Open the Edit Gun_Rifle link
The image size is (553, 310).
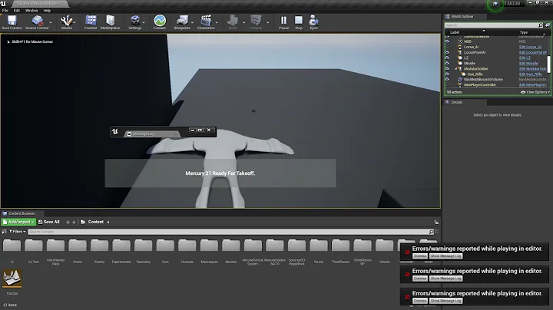(x=530, y=74)
